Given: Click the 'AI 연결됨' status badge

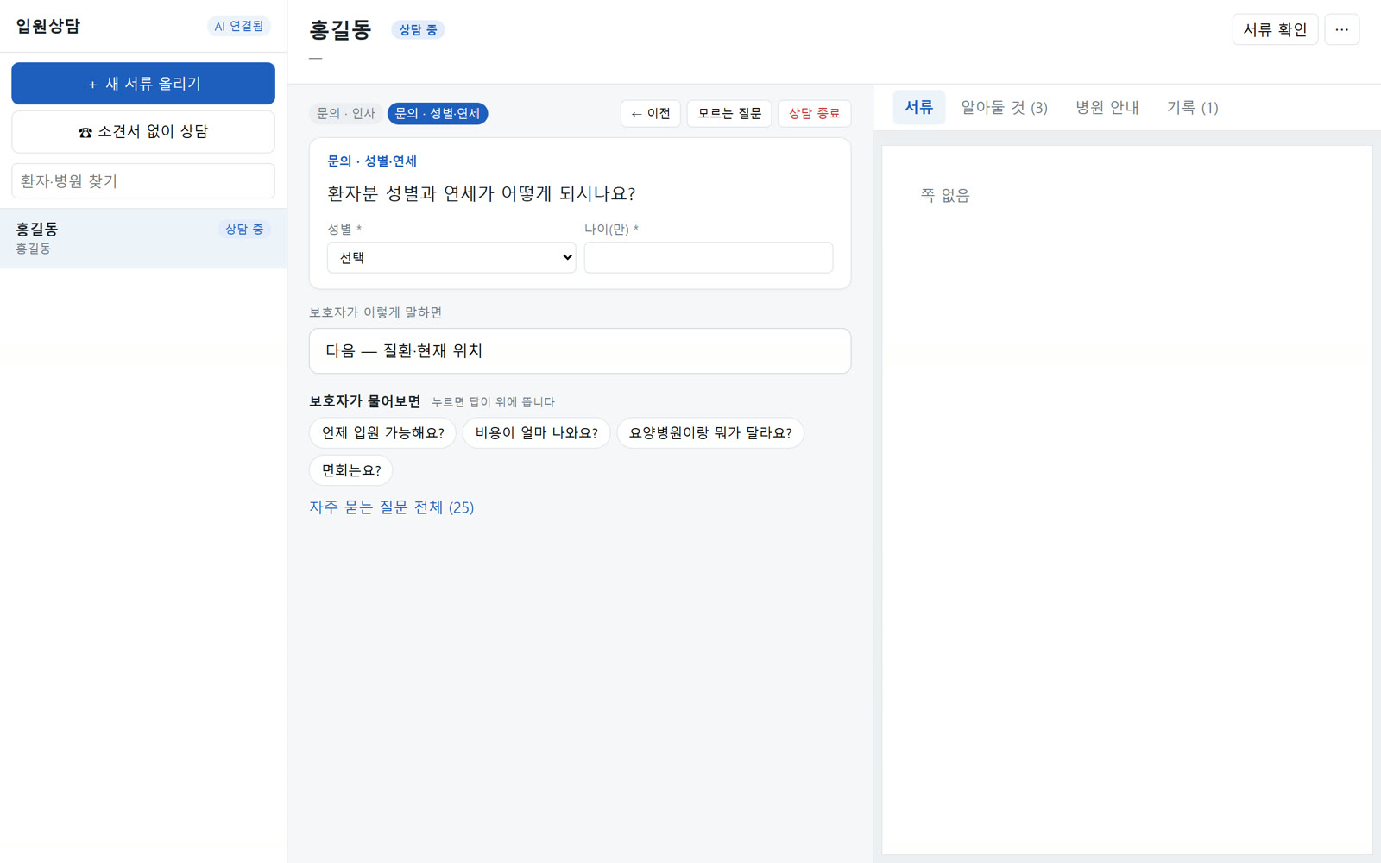Looking at the screenshot, I should pos(239,27).
